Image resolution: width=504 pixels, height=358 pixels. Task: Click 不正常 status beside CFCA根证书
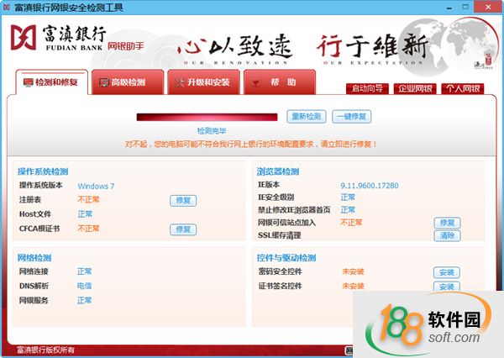pyautogui.click(x=88, y=229)
